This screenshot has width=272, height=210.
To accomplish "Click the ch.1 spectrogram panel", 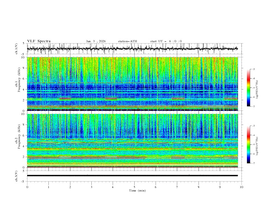I will (132, 84).
